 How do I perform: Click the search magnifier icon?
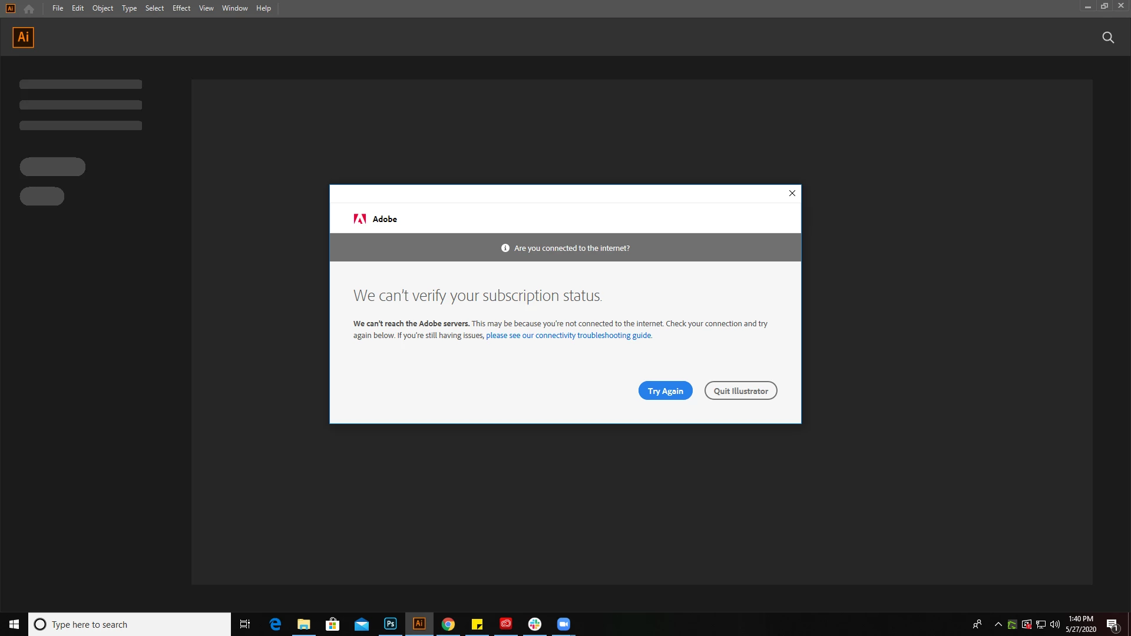[1107, 38]
